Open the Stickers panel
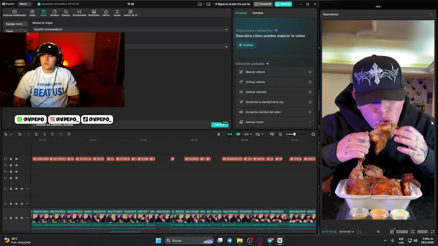This screenshot has height=246, width=438. coord(55,13)
